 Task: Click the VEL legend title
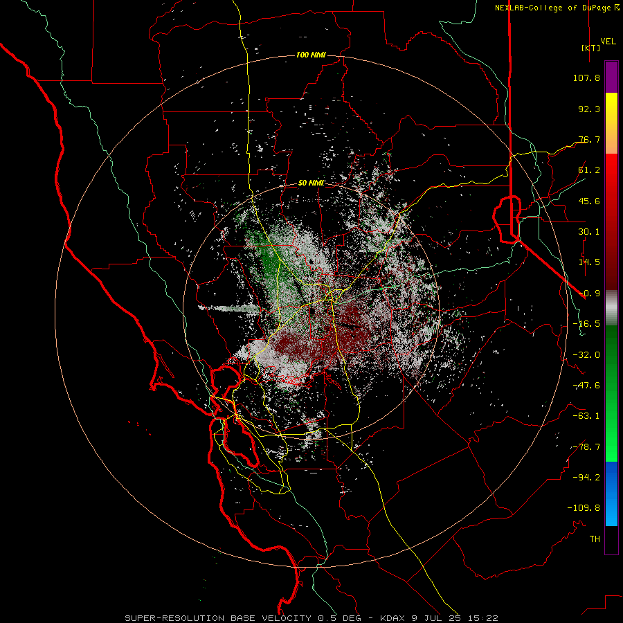608,42
